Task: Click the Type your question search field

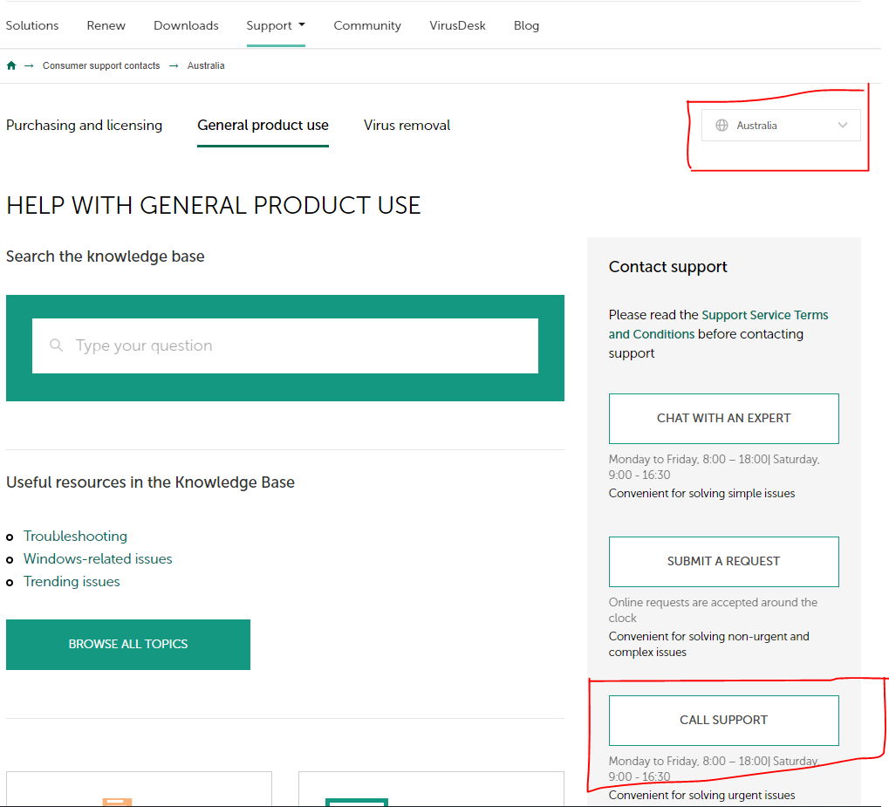Action: tap(285, 346)
